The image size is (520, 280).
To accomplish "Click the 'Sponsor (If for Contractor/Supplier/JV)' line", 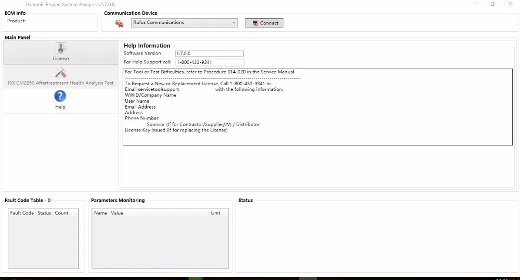I will (203, 124).
